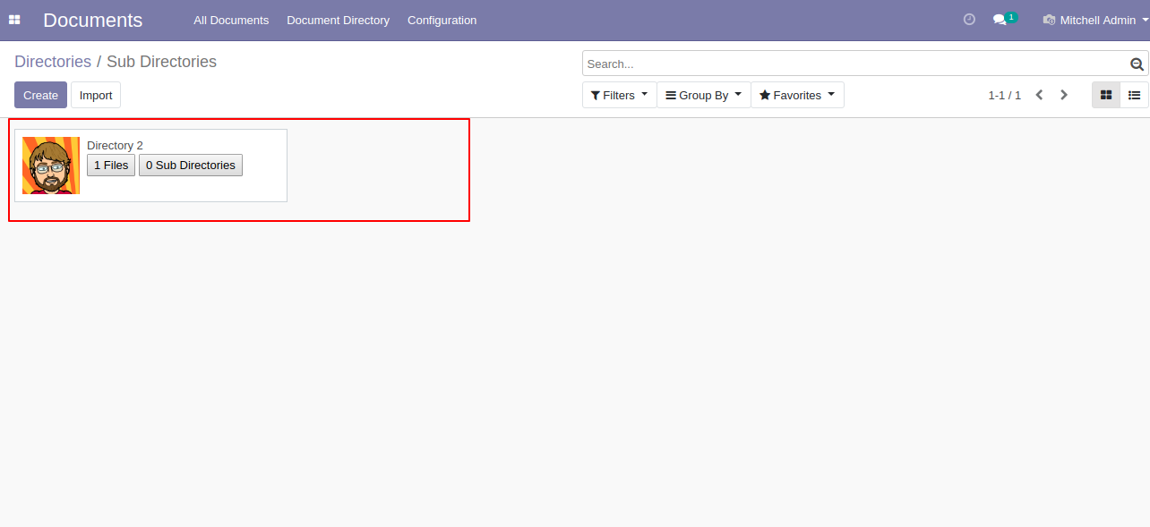Switch to list view
This screenshot has width=1150, height=527.
click(x=1134, y=95)
